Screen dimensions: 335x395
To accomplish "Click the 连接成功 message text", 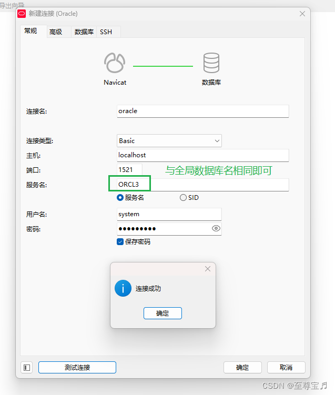I will click(148, 288).
